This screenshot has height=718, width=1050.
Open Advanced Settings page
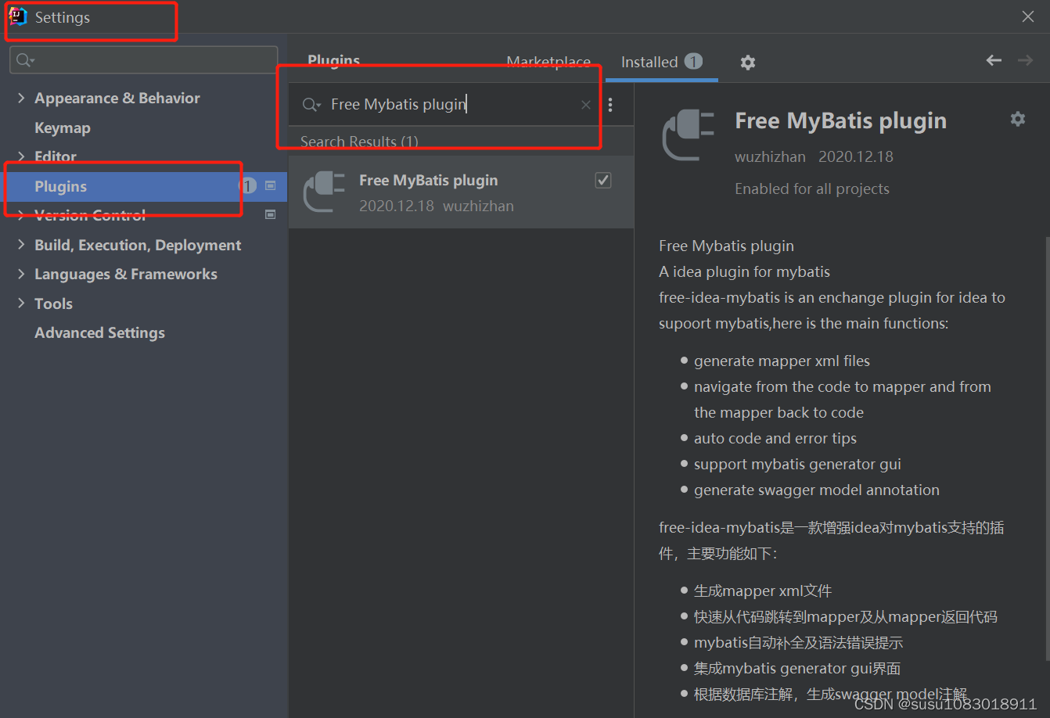(x=100, y=332)
